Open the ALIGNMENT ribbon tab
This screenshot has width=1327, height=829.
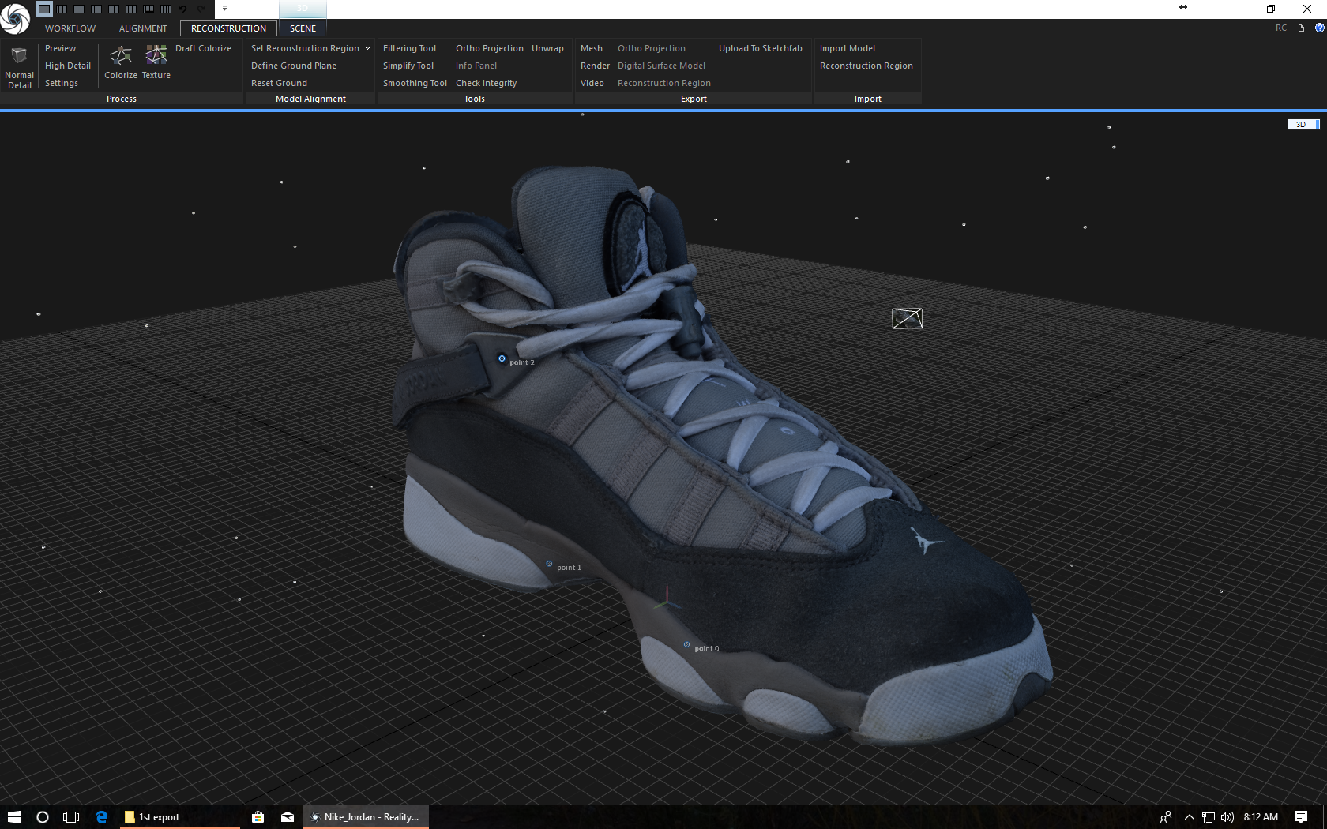(x=142, y=28)
